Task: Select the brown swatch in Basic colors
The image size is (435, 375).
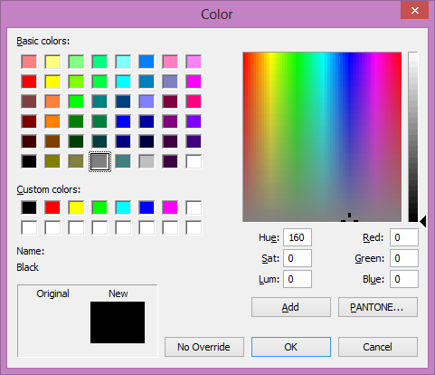Action: 52,141
